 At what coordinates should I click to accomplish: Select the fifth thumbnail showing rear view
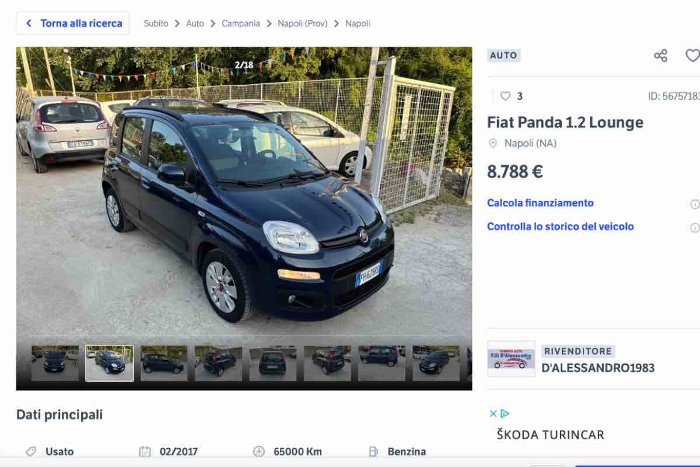273,363
